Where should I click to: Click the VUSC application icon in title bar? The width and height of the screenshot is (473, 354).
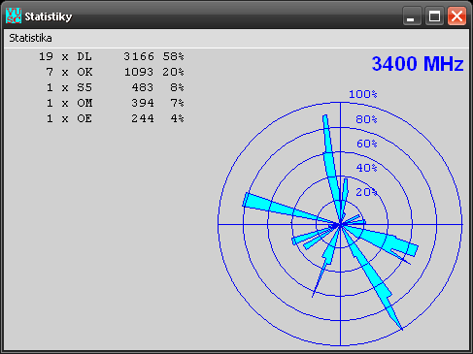click(14, 16)
